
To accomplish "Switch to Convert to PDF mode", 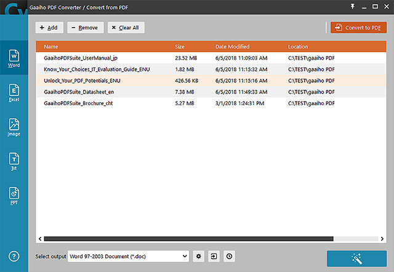I will [358, 27].
